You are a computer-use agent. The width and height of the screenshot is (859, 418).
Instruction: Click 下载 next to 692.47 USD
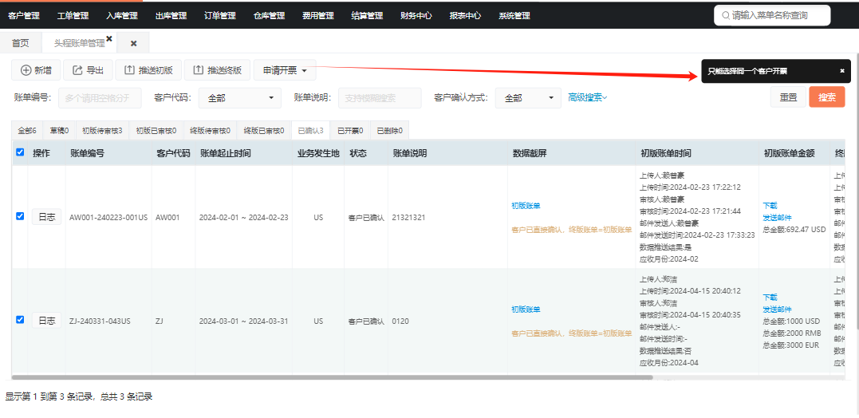(770, 206)
